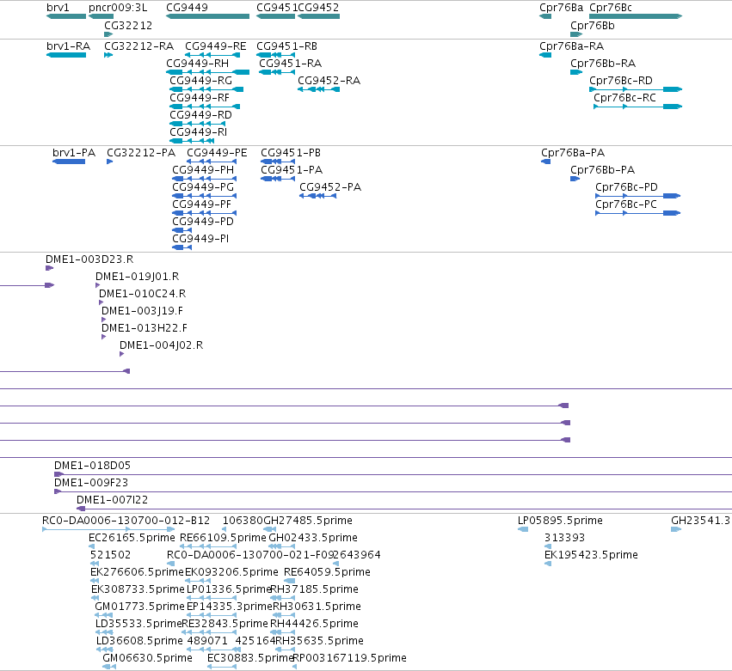Select the Cpr76Bc gene arrow bar
Viewport: 732px width, 671px height.
click(x=636, y=16)
